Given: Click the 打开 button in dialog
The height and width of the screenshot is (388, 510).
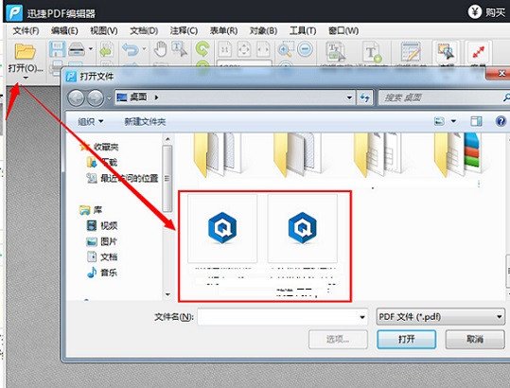Looking at the screenshot, I should click(407, 339).
